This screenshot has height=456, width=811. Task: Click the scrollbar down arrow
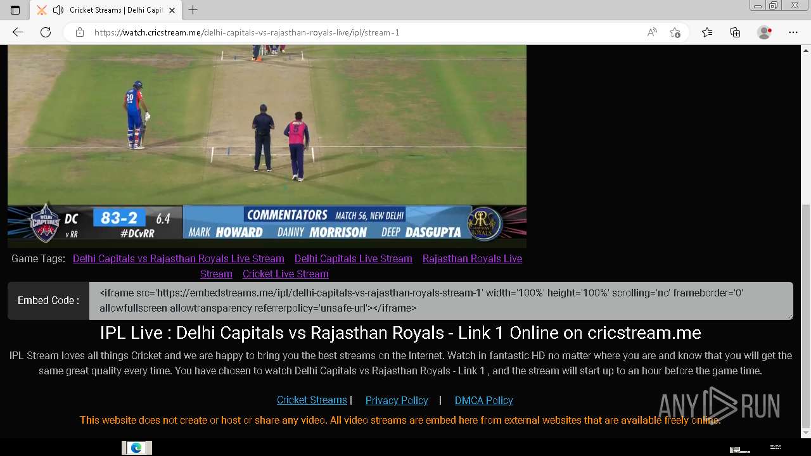click(806, 433)
